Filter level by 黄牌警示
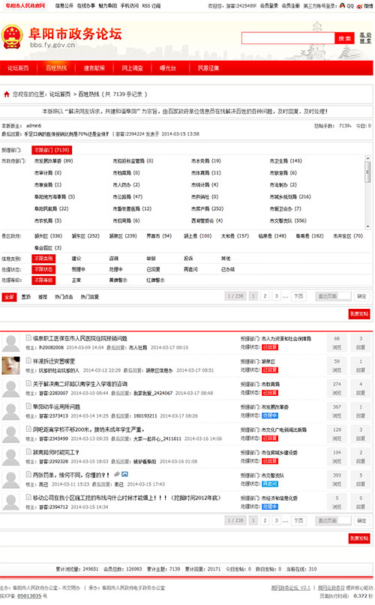The width and height of the screenshot is (375, 605). [118, 280]
